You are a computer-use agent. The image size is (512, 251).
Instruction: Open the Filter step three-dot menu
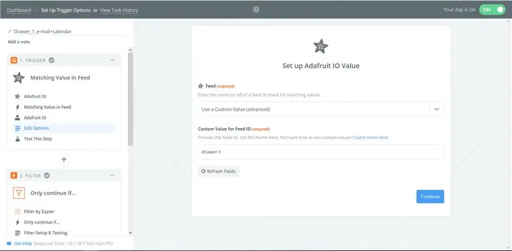pyautogui.click(x=113, y=175)
